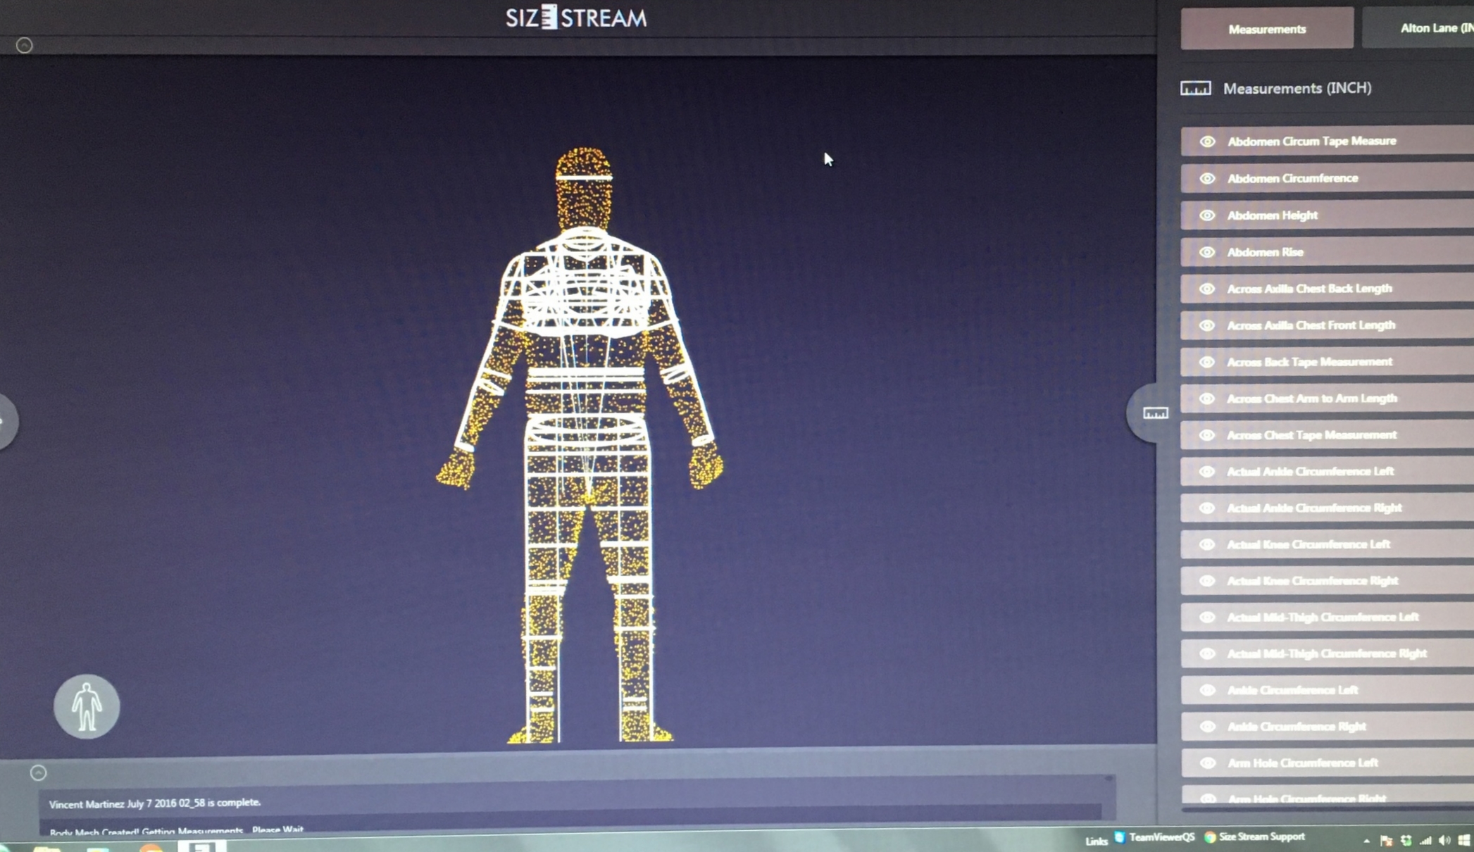Click the Vincent Martinez completion status message
The image size is (1474, 852).
[x=154, y=801]
